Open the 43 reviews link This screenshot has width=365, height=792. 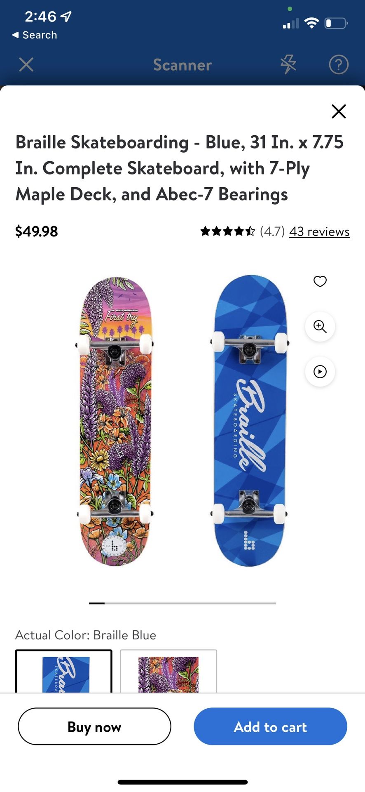pos(319,231)
